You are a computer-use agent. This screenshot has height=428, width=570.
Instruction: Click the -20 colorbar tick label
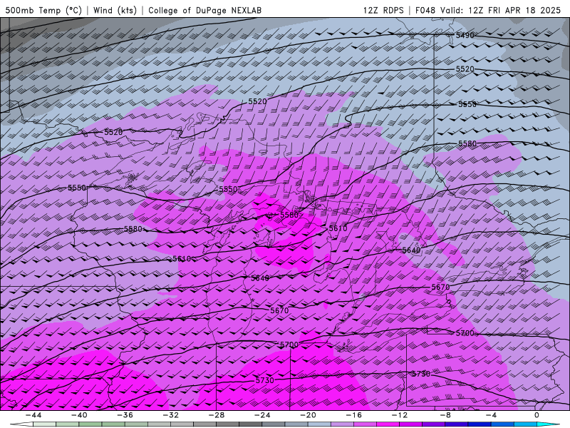[x=308, y=415]
